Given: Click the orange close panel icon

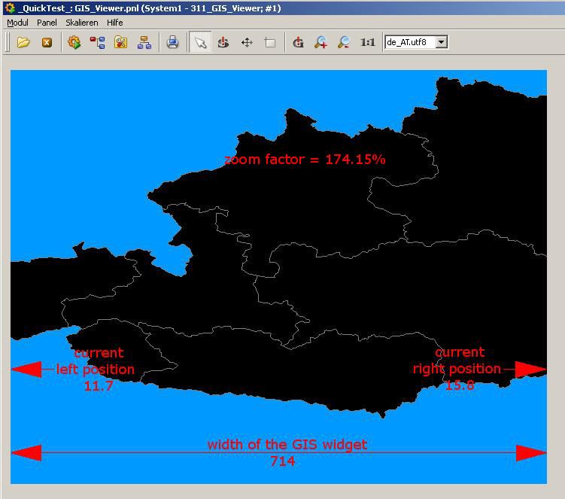Looking at the screenshot, I should pos(47,42).
